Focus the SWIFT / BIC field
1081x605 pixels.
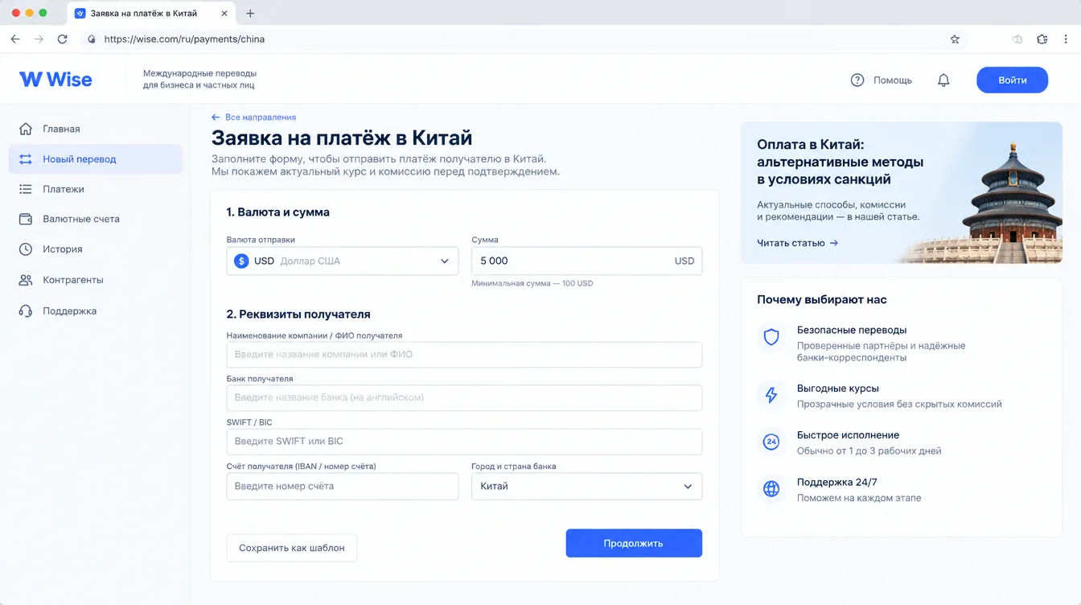pos(464,442)
